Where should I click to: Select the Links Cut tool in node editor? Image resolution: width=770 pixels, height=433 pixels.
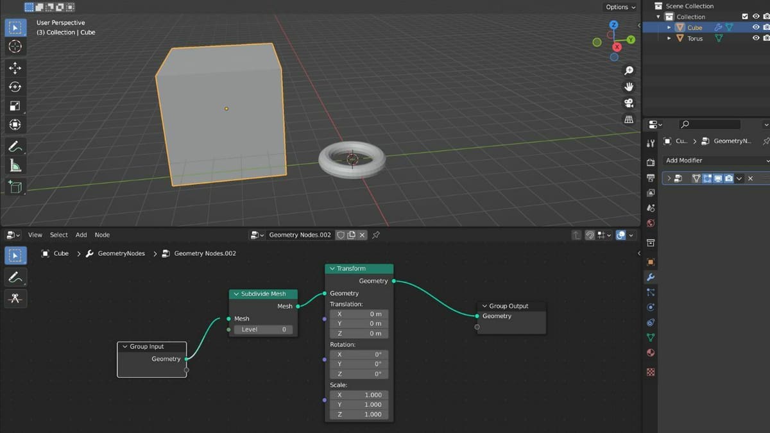(15, 298)
